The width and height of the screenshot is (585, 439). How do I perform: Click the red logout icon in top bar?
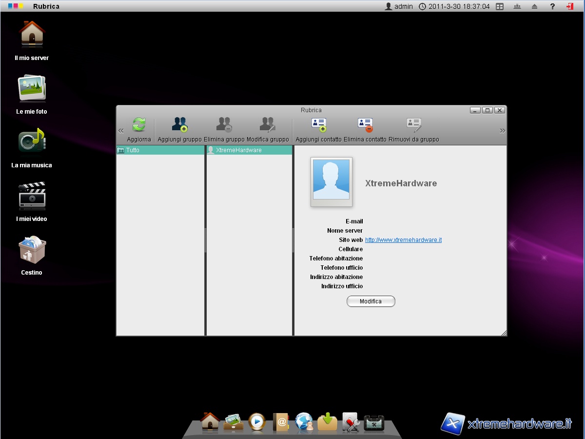(x=569, y=6)
